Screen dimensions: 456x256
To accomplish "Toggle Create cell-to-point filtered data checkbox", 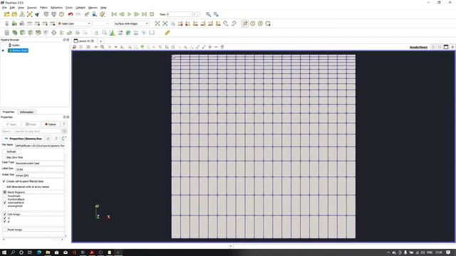I will point(4,181).
